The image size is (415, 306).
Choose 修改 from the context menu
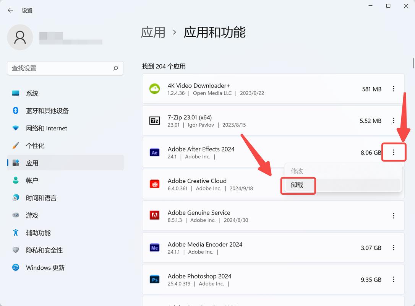tap(343, 171)
